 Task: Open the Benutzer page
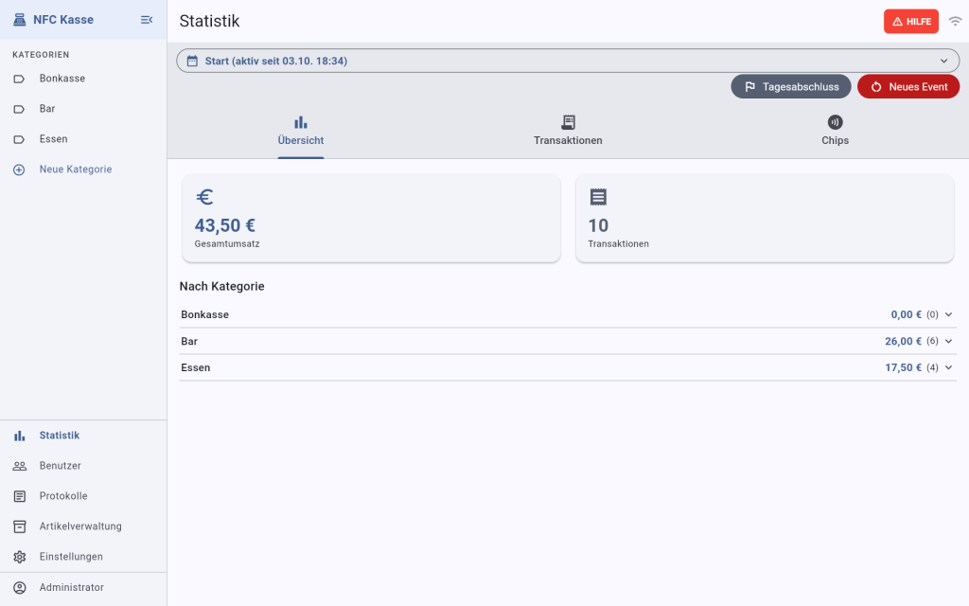click(83, 466)
